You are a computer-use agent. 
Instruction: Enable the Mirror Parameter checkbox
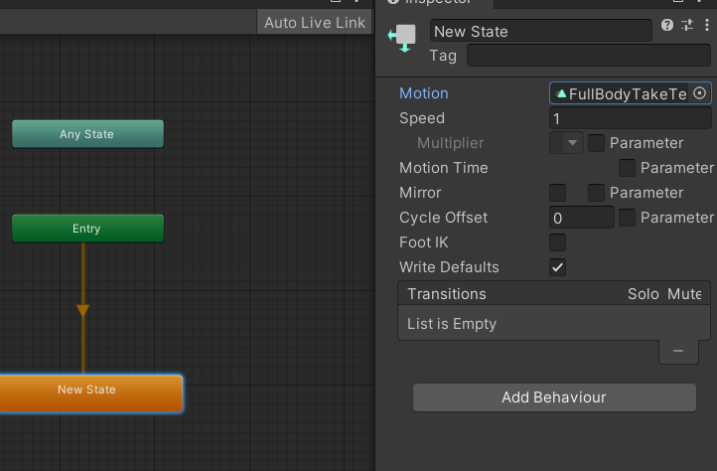[x=596, y=193]
